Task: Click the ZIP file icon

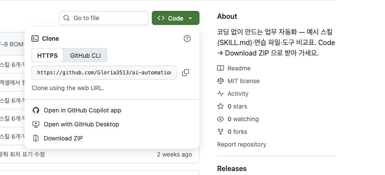Action: point(36,138)
